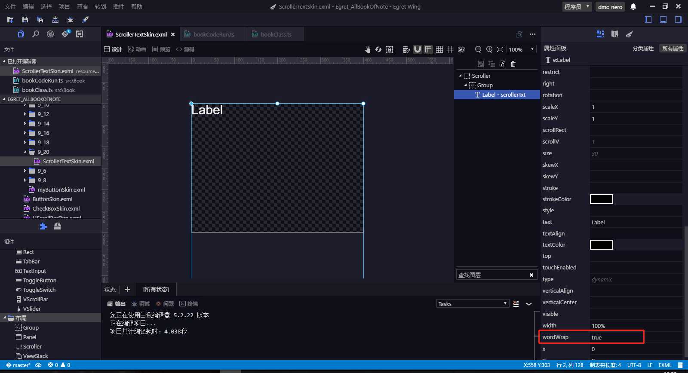The width and height of the screenshot is (688, 373).
Task: Click the group layers icon above layer tree
Action: tap(481, 64)
